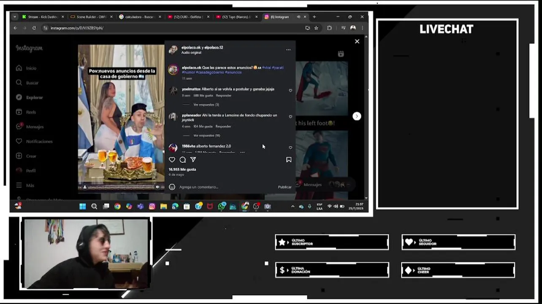Open '16.955 Me gusta' likes list
Screen dimensions: 542x304
[x=182, y=169]
